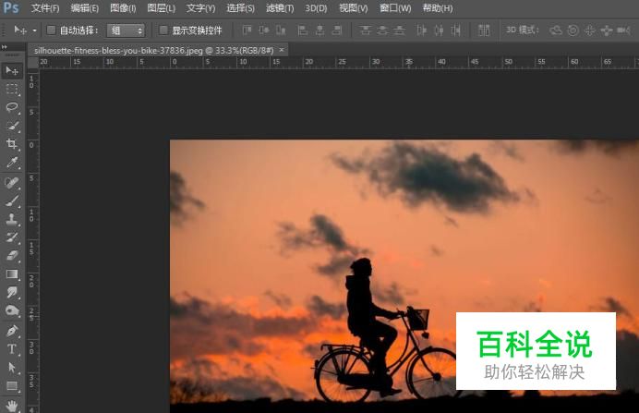Enable the 显示变换控件 checkbox
639x413 pixels.
coord(163,30)
